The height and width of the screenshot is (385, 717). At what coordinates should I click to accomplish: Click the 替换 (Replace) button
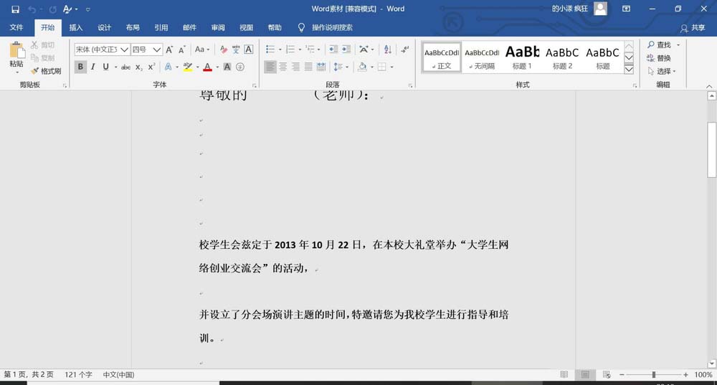(x=659, y=58)
